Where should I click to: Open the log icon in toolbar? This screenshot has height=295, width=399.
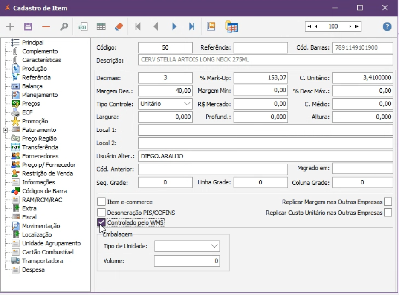(x=211, y=27)
